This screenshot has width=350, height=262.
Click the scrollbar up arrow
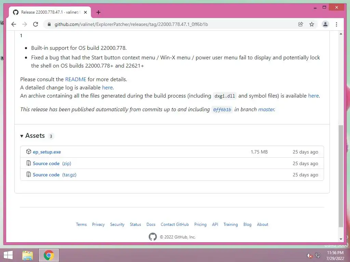pyautogui.click(x=341, y=34)
